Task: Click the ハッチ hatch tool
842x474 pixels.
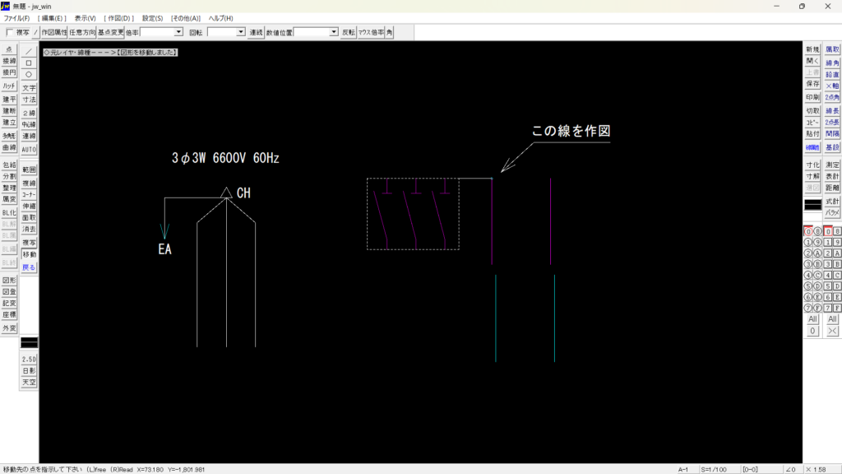Action: click(9, 86)
